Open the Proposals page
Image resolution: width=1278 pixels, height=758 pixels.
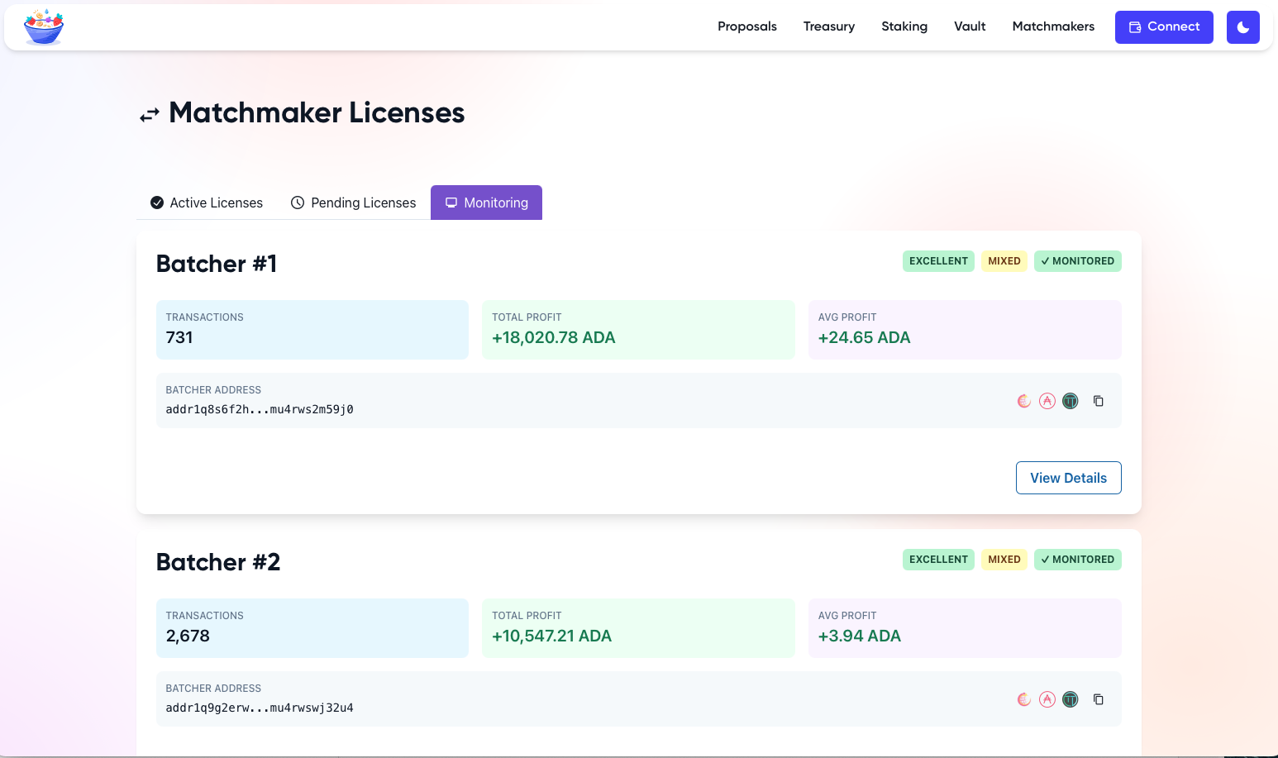[746, 26]
